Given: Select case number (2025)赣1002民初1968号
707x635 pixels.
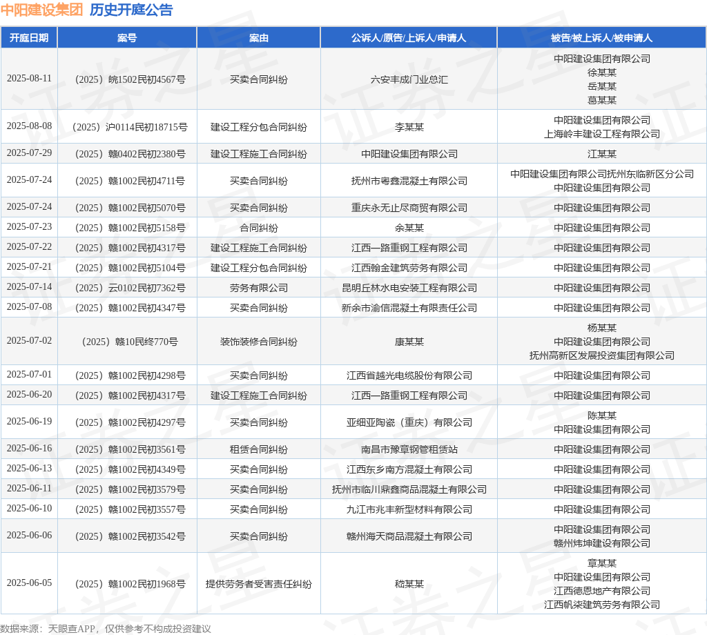Looking at the screenshot, I should pos(130,585).
